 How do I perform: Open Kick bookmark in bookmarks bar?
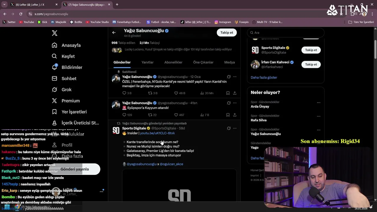point(42,22)
